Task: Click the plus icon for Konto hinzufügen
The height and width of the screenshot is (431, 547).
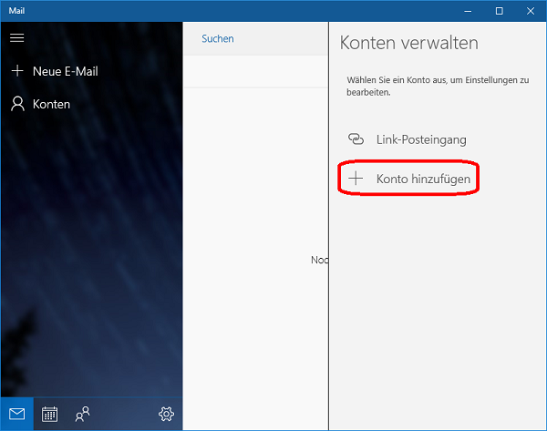Action: click(x=356, y=180)
